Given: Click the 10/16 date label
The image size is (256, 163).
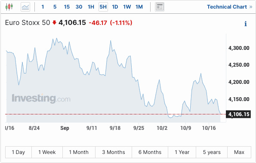Looking at the screenshot, I should 209,128.
